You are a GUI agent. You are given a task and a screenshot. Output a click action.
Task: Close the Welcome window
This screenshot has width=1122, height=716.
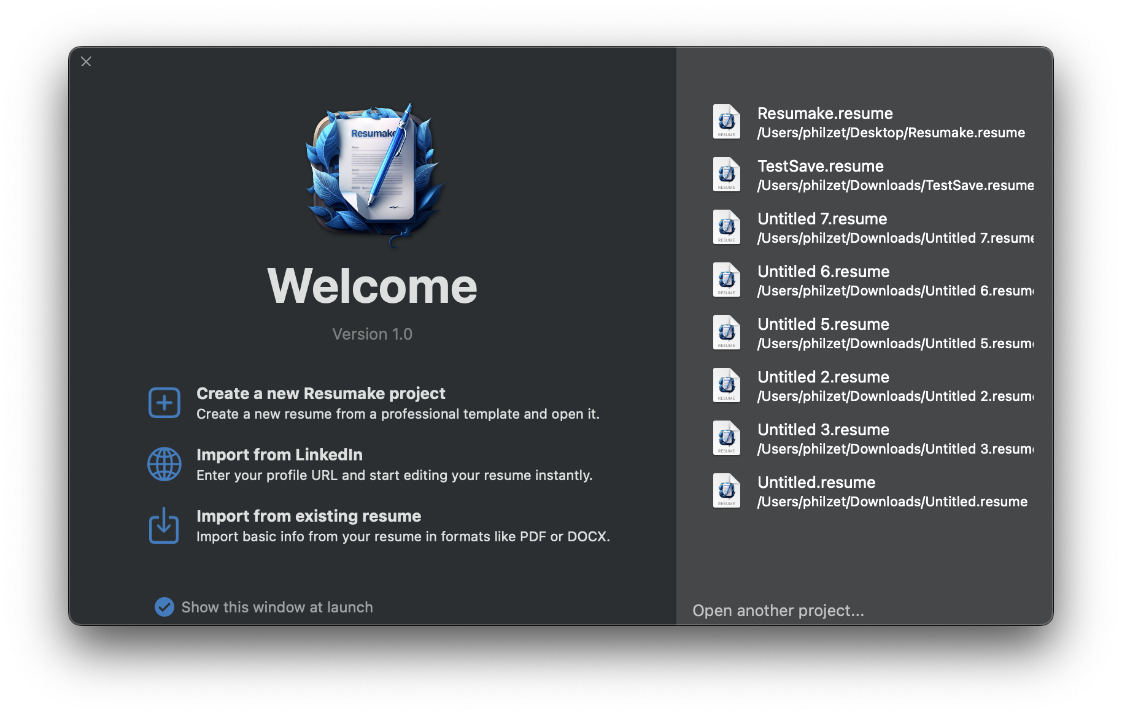tap(86, 61)
